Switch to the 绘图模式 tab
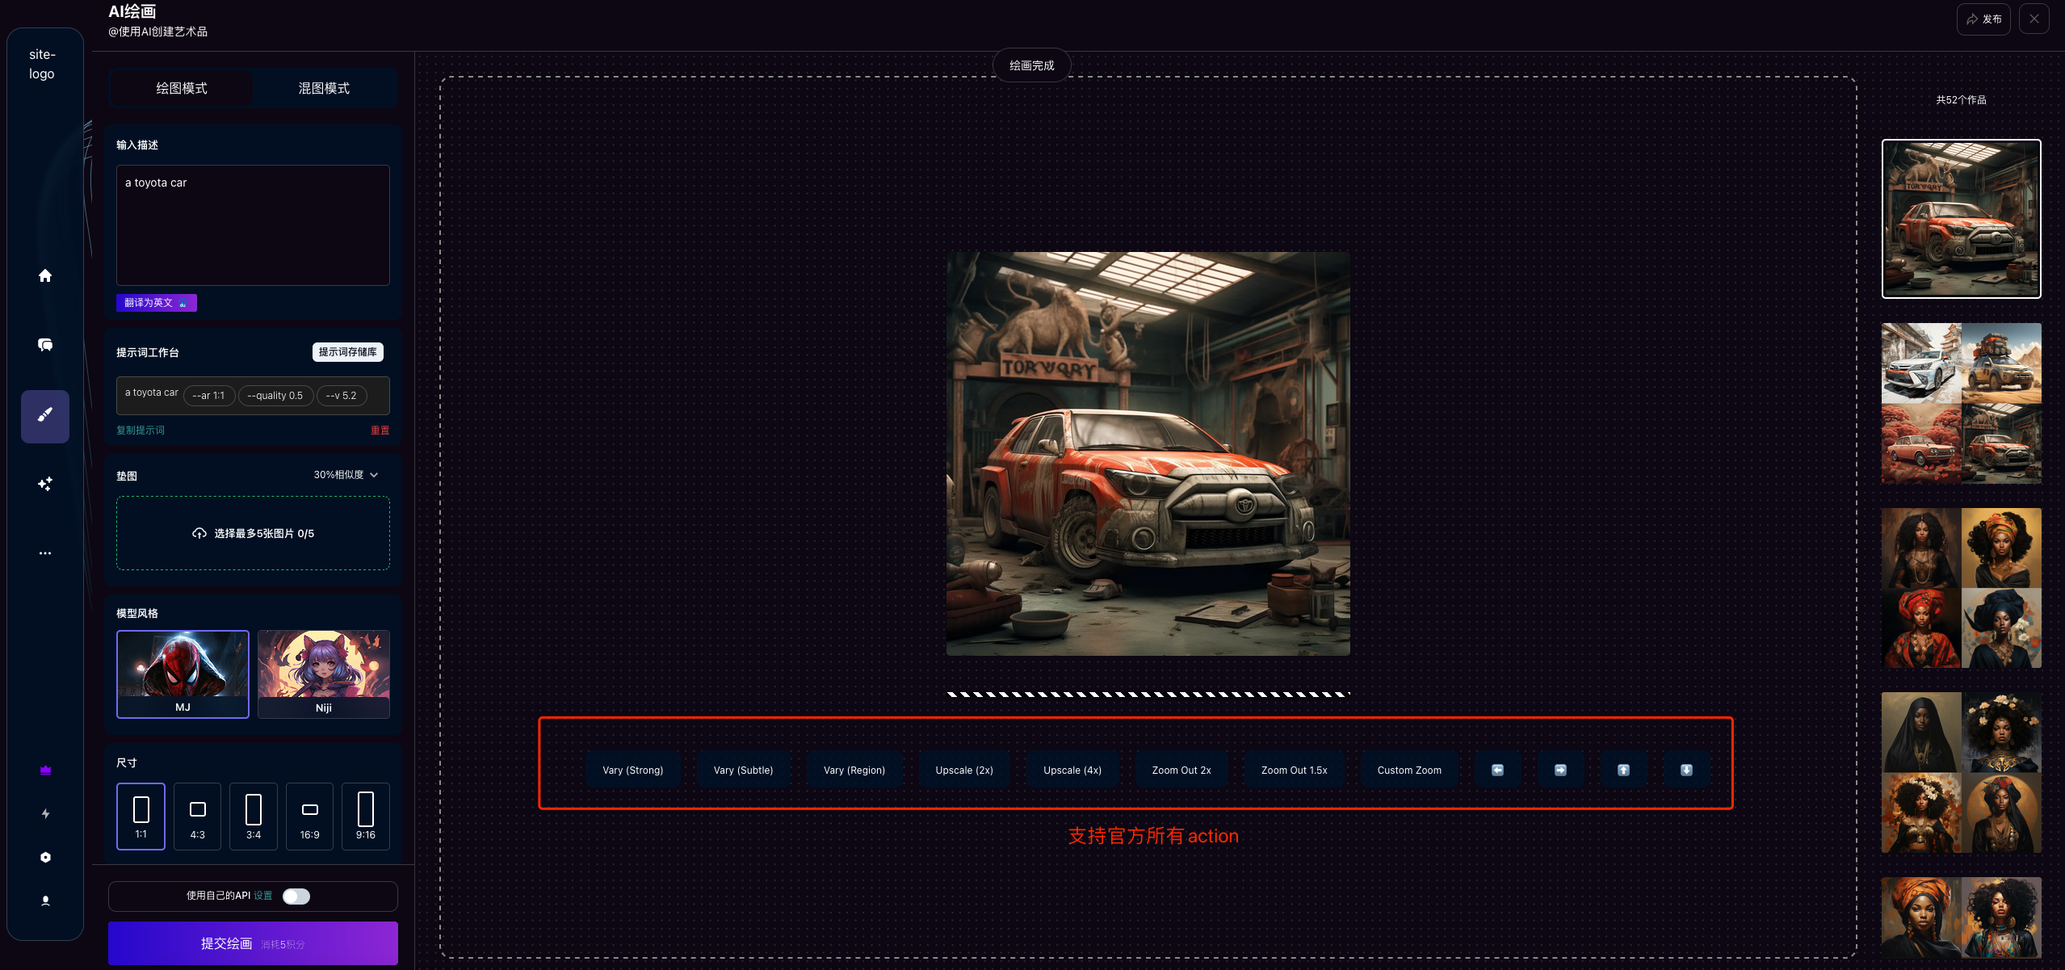This screenshot has width=2065, height=970. [x=182, y=88]
